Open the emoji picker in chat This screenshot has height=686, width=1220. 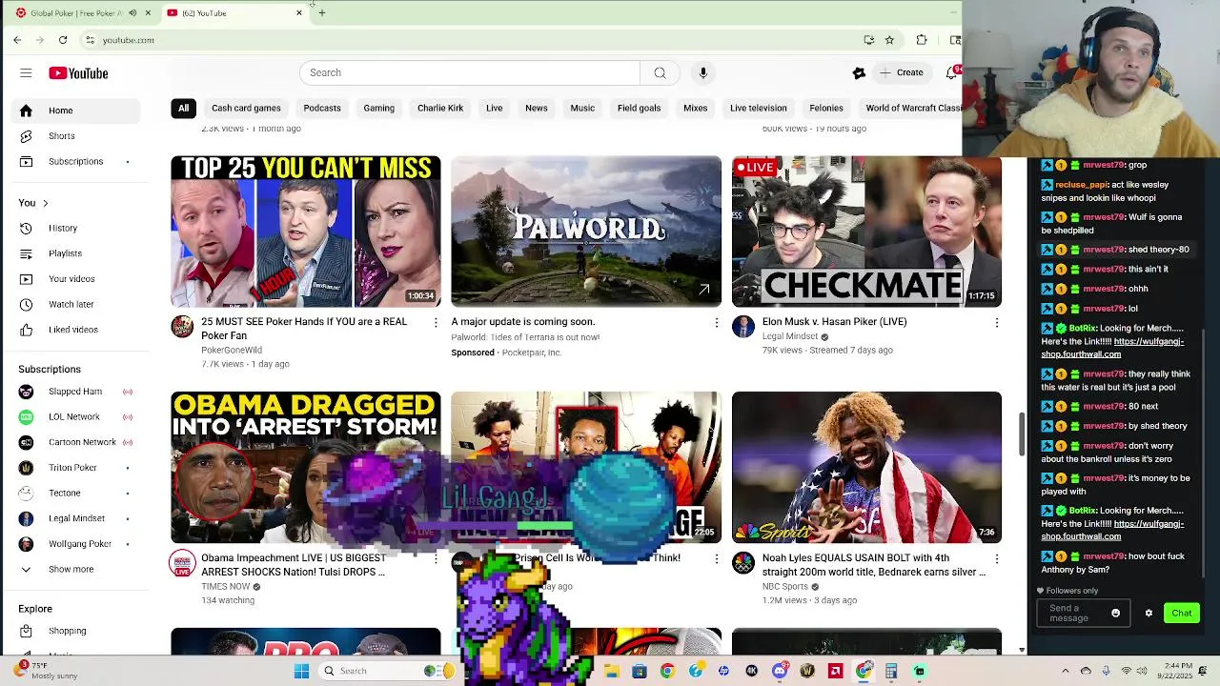[x=1115, y=614]
